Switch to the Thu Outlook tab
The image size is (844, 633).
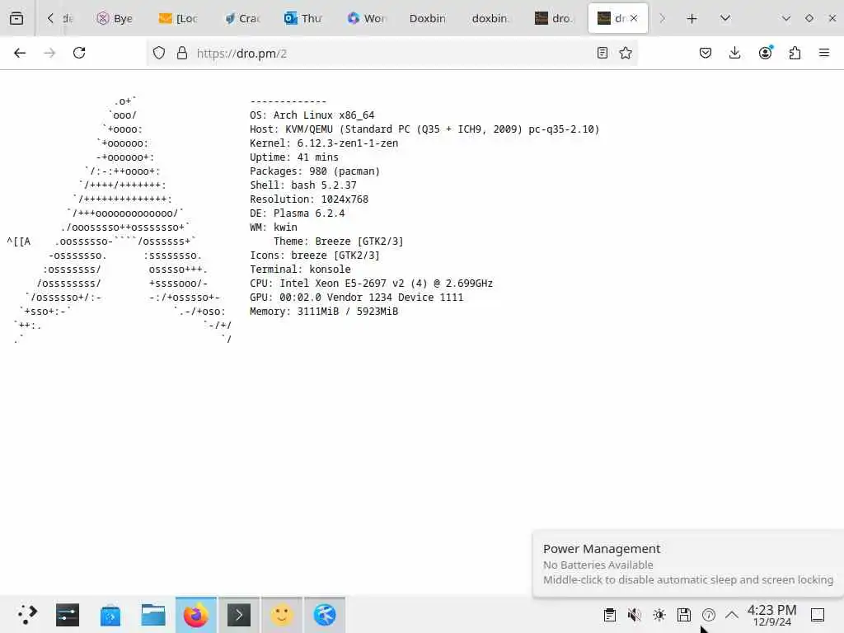click(x=303, y=18)
